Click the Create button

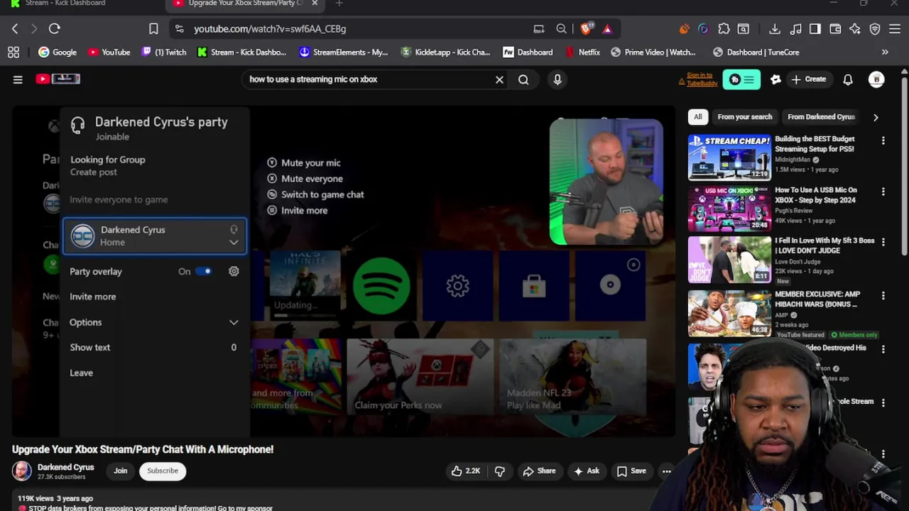pos(809,79)
